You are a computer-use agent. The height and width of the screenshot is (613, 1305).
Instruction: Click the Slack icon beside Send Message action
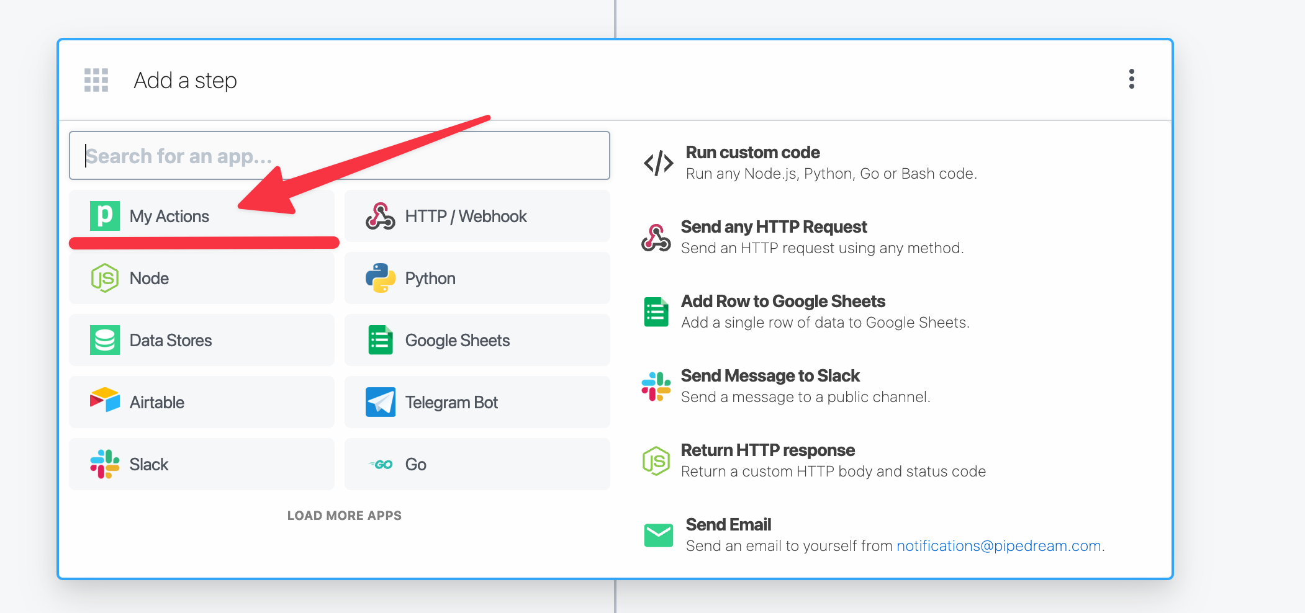point(656,387)
